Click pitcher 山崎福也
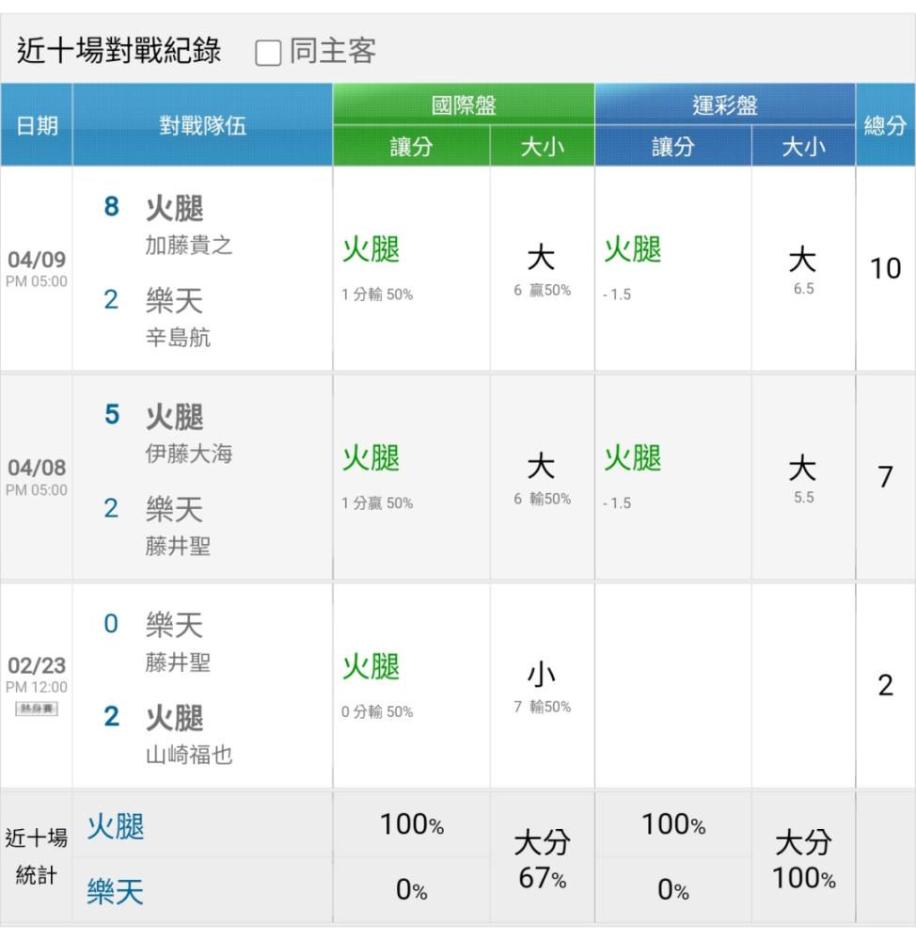Image resolution: width=916 pixels, height=941 pixels. (x=188, y=755)
